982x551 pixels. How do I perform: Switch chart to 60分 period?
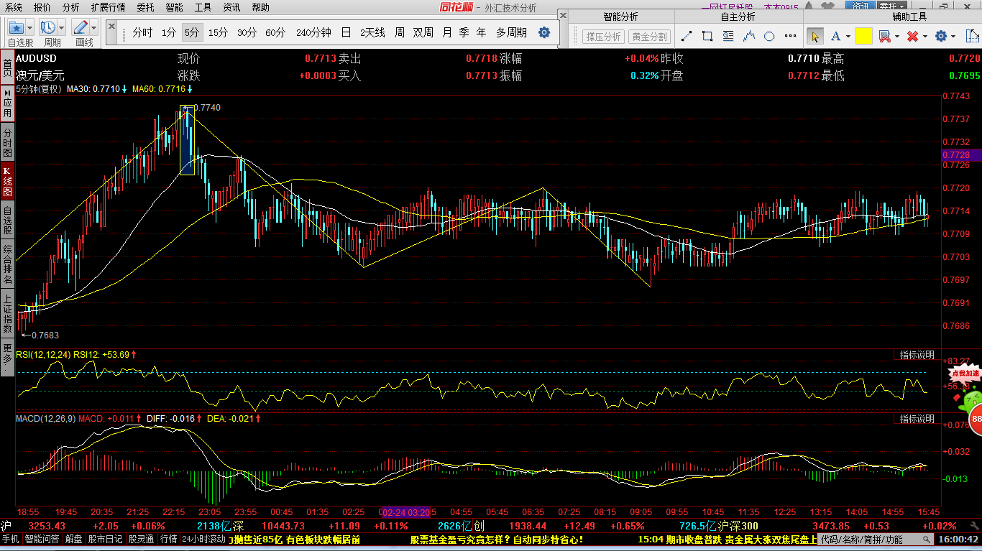[275, 32]
